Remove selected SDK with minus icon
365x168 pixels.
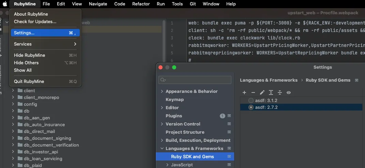click(253, 93)
